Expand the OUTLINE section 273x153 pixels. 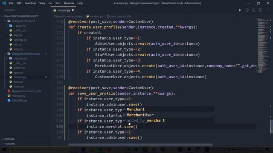pyautogui.click(x=9, y=139)
